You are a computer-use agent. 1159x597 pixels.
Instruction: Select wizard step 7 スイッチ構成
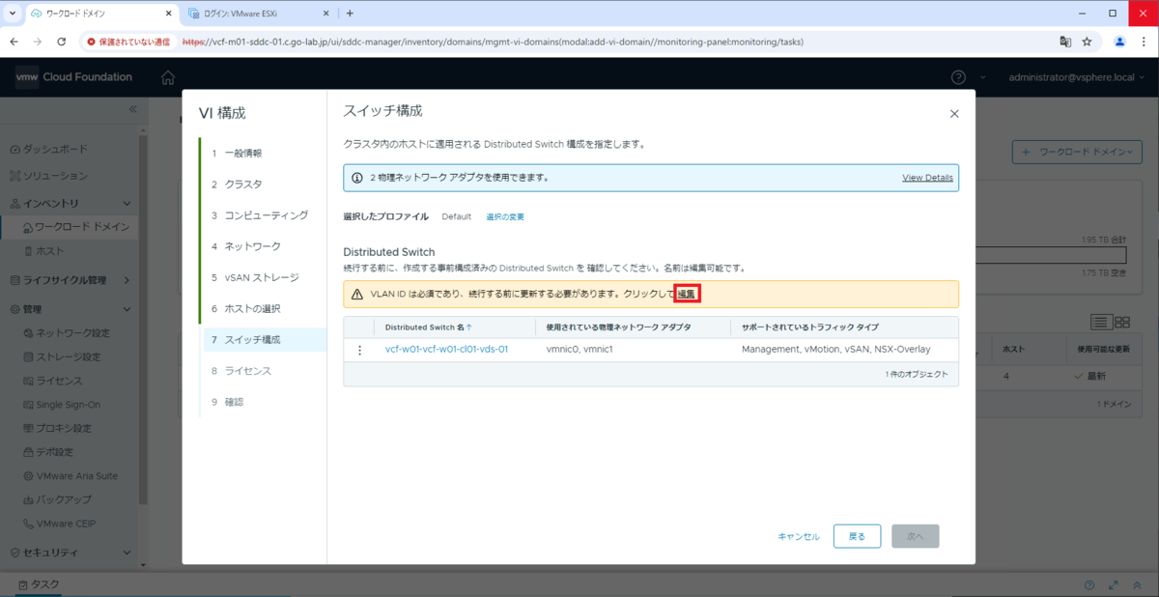coord(263,339)
